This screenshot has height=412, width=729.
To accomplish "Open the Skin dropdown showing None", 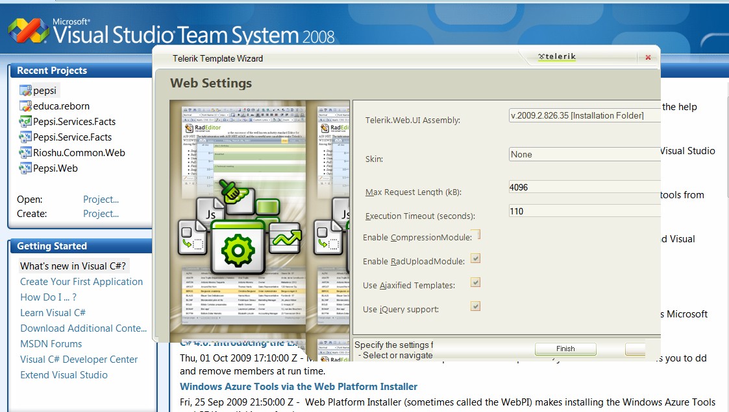I will (584, 154).
